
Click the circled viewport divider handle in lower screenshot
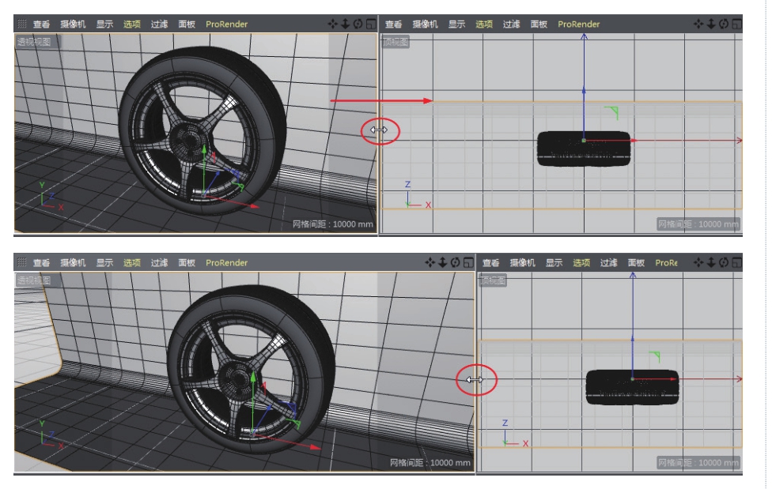475,380
